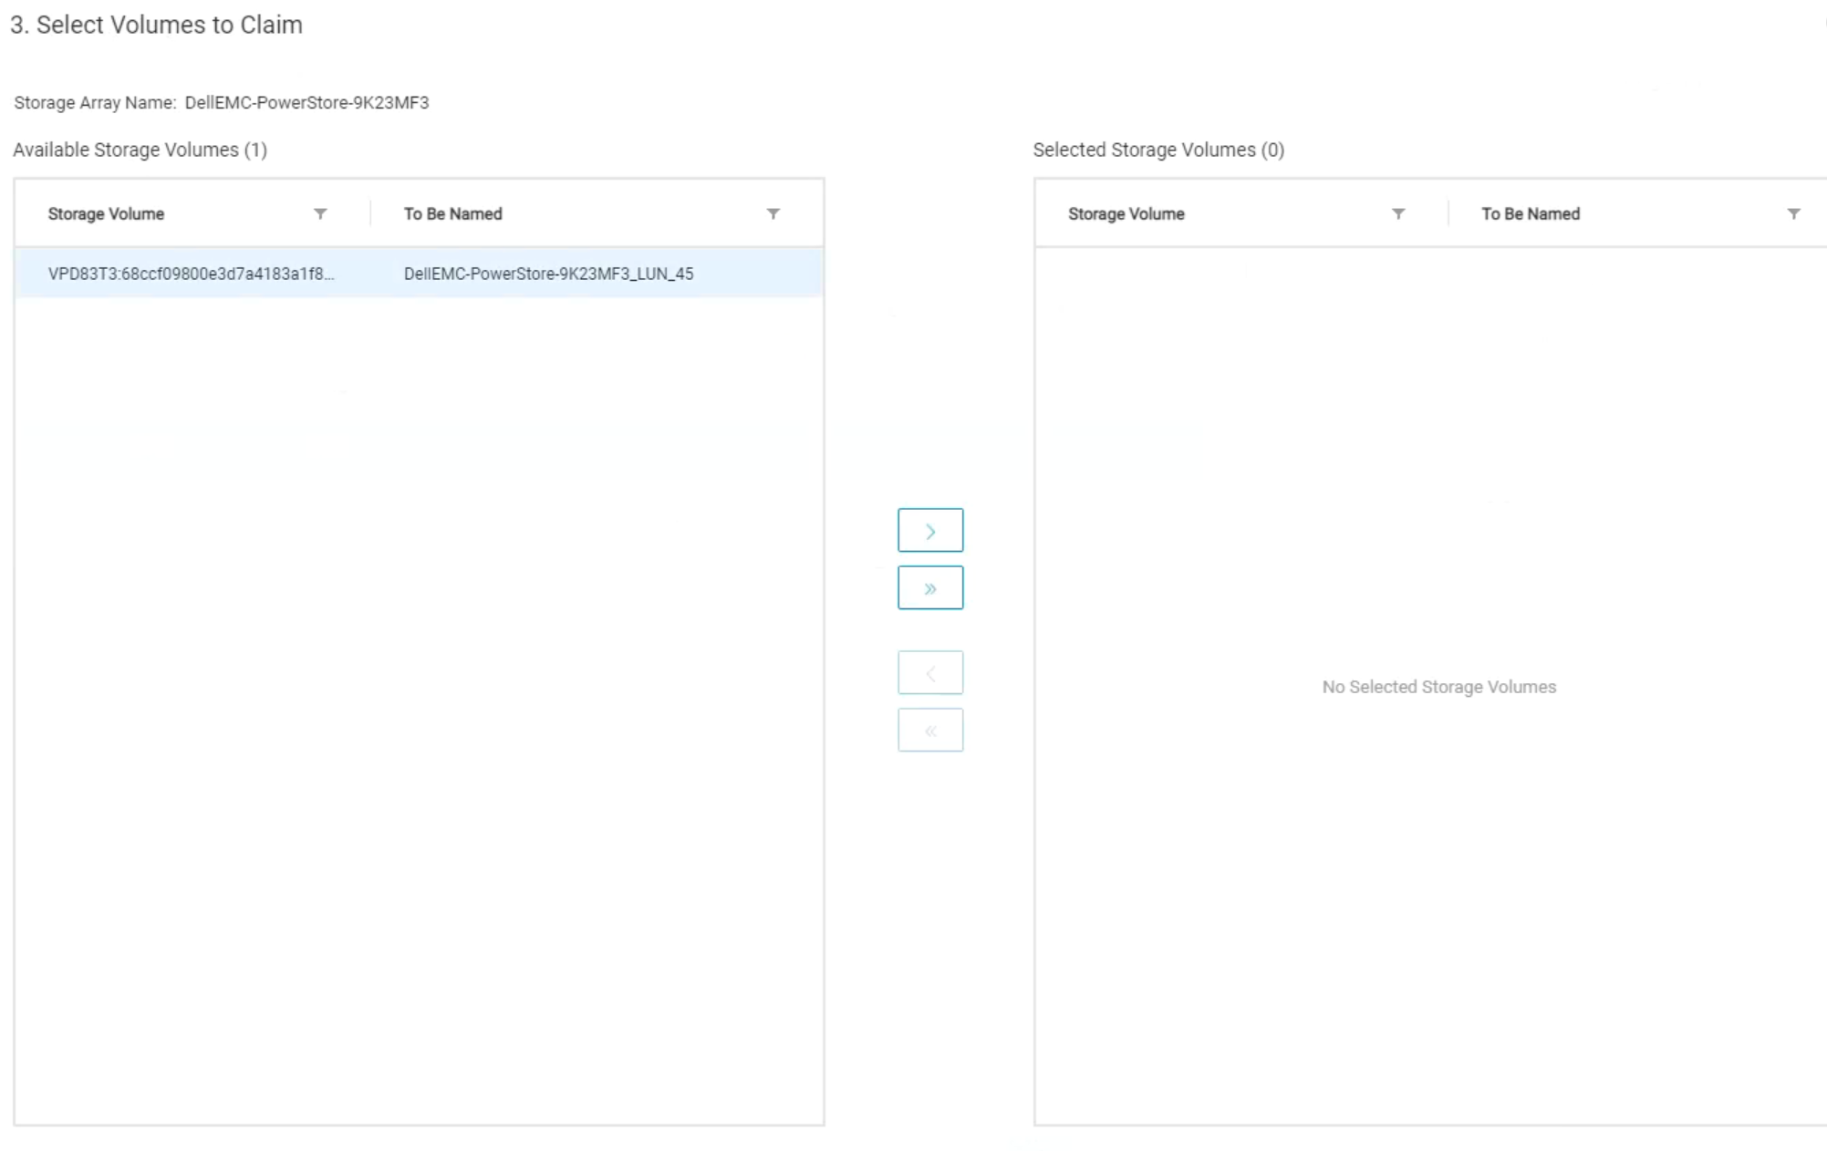Select the VPD83T3:68ccf09800e3d7a4183a1f8 volume row
The width and height of the screenshot is (1827, 1151).
click(x=192, y=274)
